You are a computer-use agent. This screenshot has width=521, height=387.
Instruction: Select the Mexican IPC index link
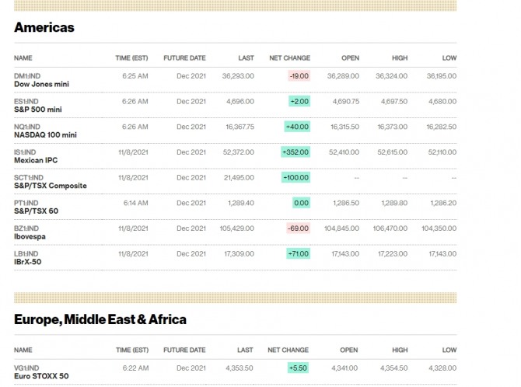[36, 160]
